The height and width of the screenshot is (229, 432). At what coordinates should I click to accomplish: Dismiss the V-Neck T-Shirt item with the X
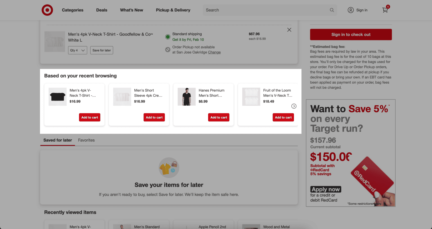[289, 30]
